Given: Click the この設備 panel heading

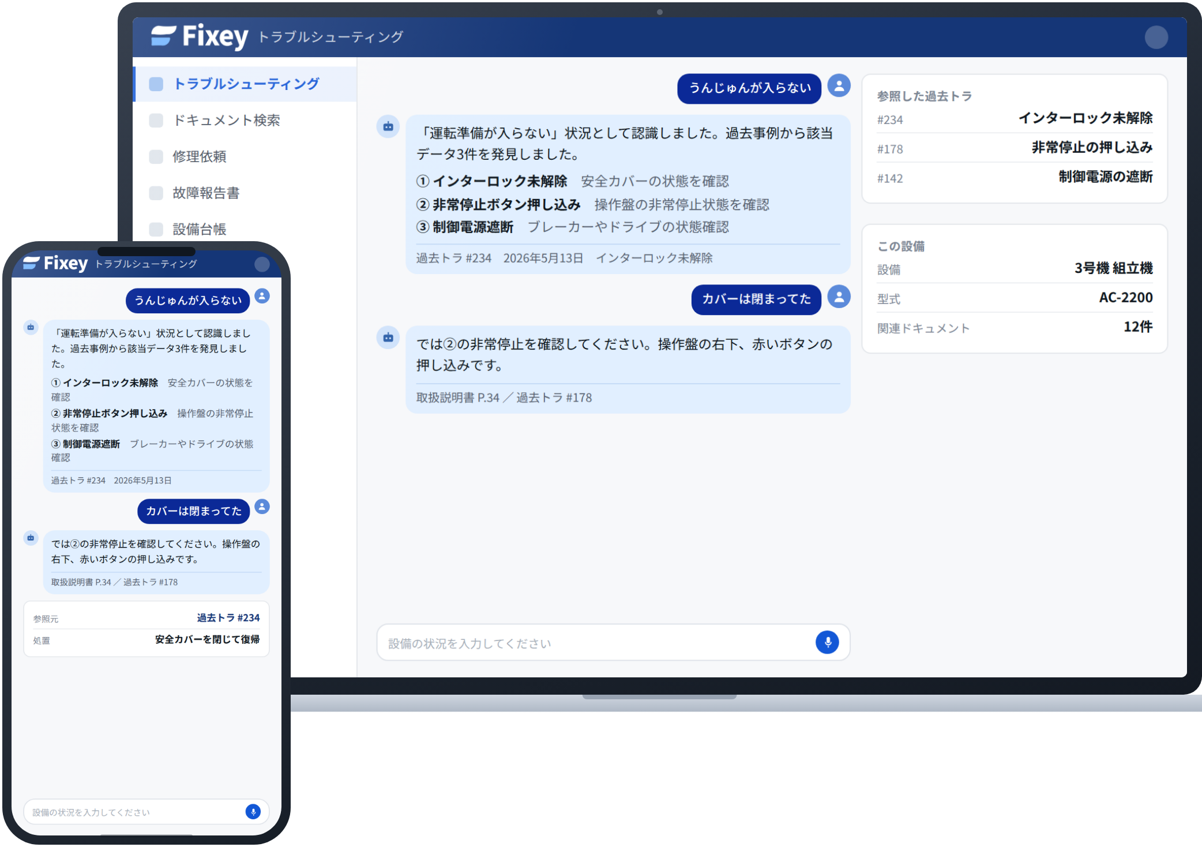Looking at the screenshot, I should [x=900, y=246].
